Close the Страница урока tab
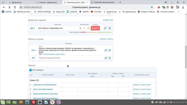Image resolution: width=187 pixels, height=105 pixels. point(88,2)
